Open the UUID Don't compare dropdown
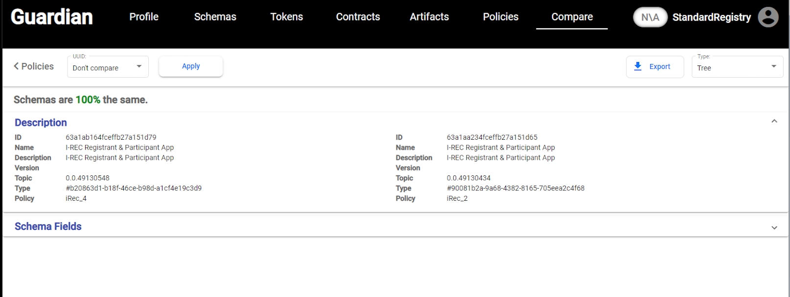The image size is (790, 297). 108,67
